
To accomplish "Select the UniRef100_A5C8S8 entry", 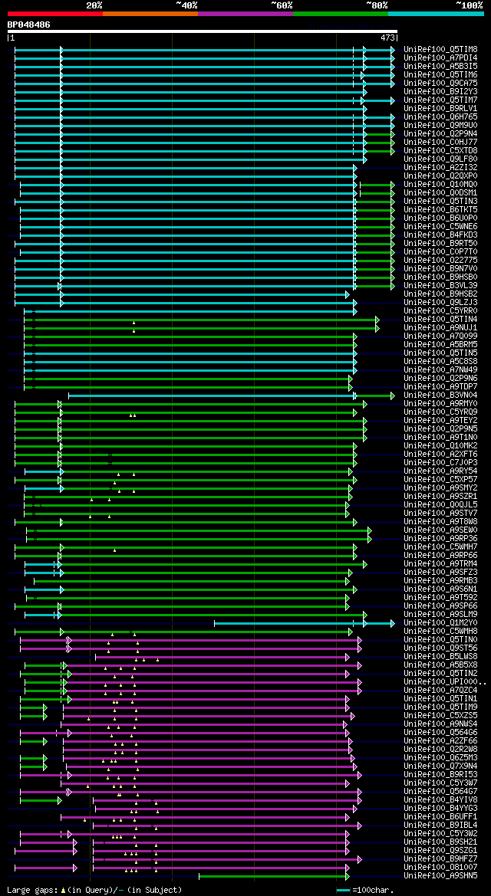I will pos(440,361).
